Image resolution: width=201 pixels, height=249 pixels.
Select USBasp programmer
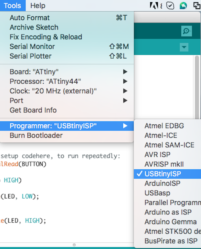click(x=167, y=193)
